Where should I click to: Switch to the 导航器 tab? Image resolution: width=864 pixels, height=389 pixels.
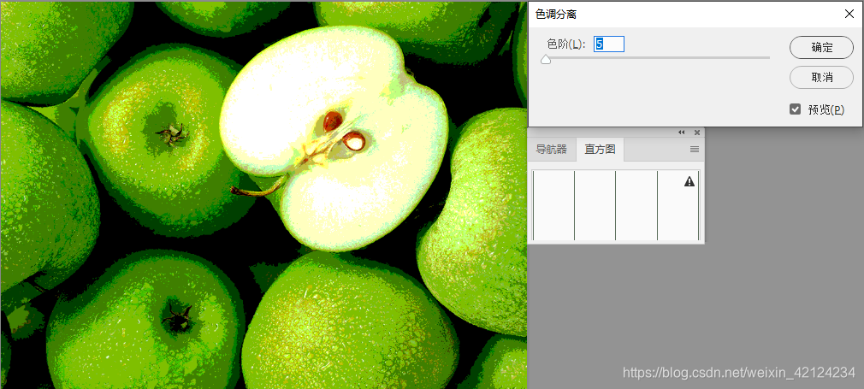(x=552, y=150)
